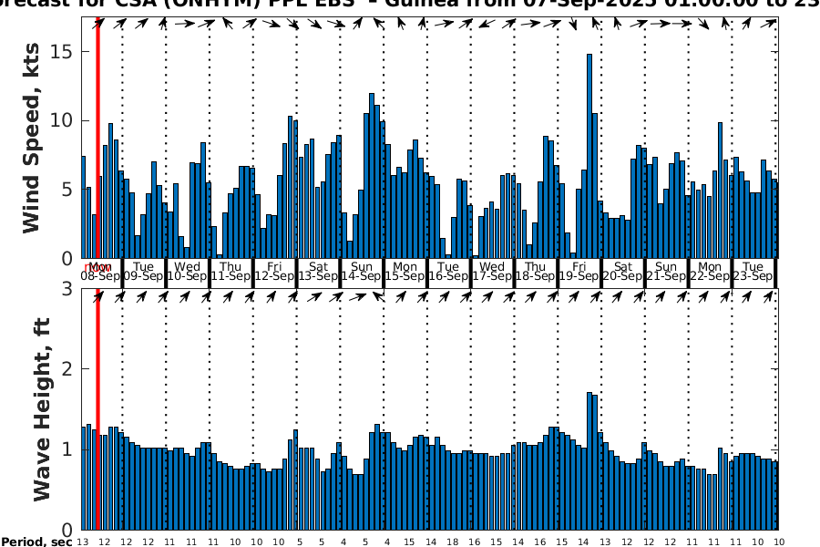The height and width of the screenshot is (547, 820).
Task: Select the 'Sat 13-Sep' date label
Action: 318,272
